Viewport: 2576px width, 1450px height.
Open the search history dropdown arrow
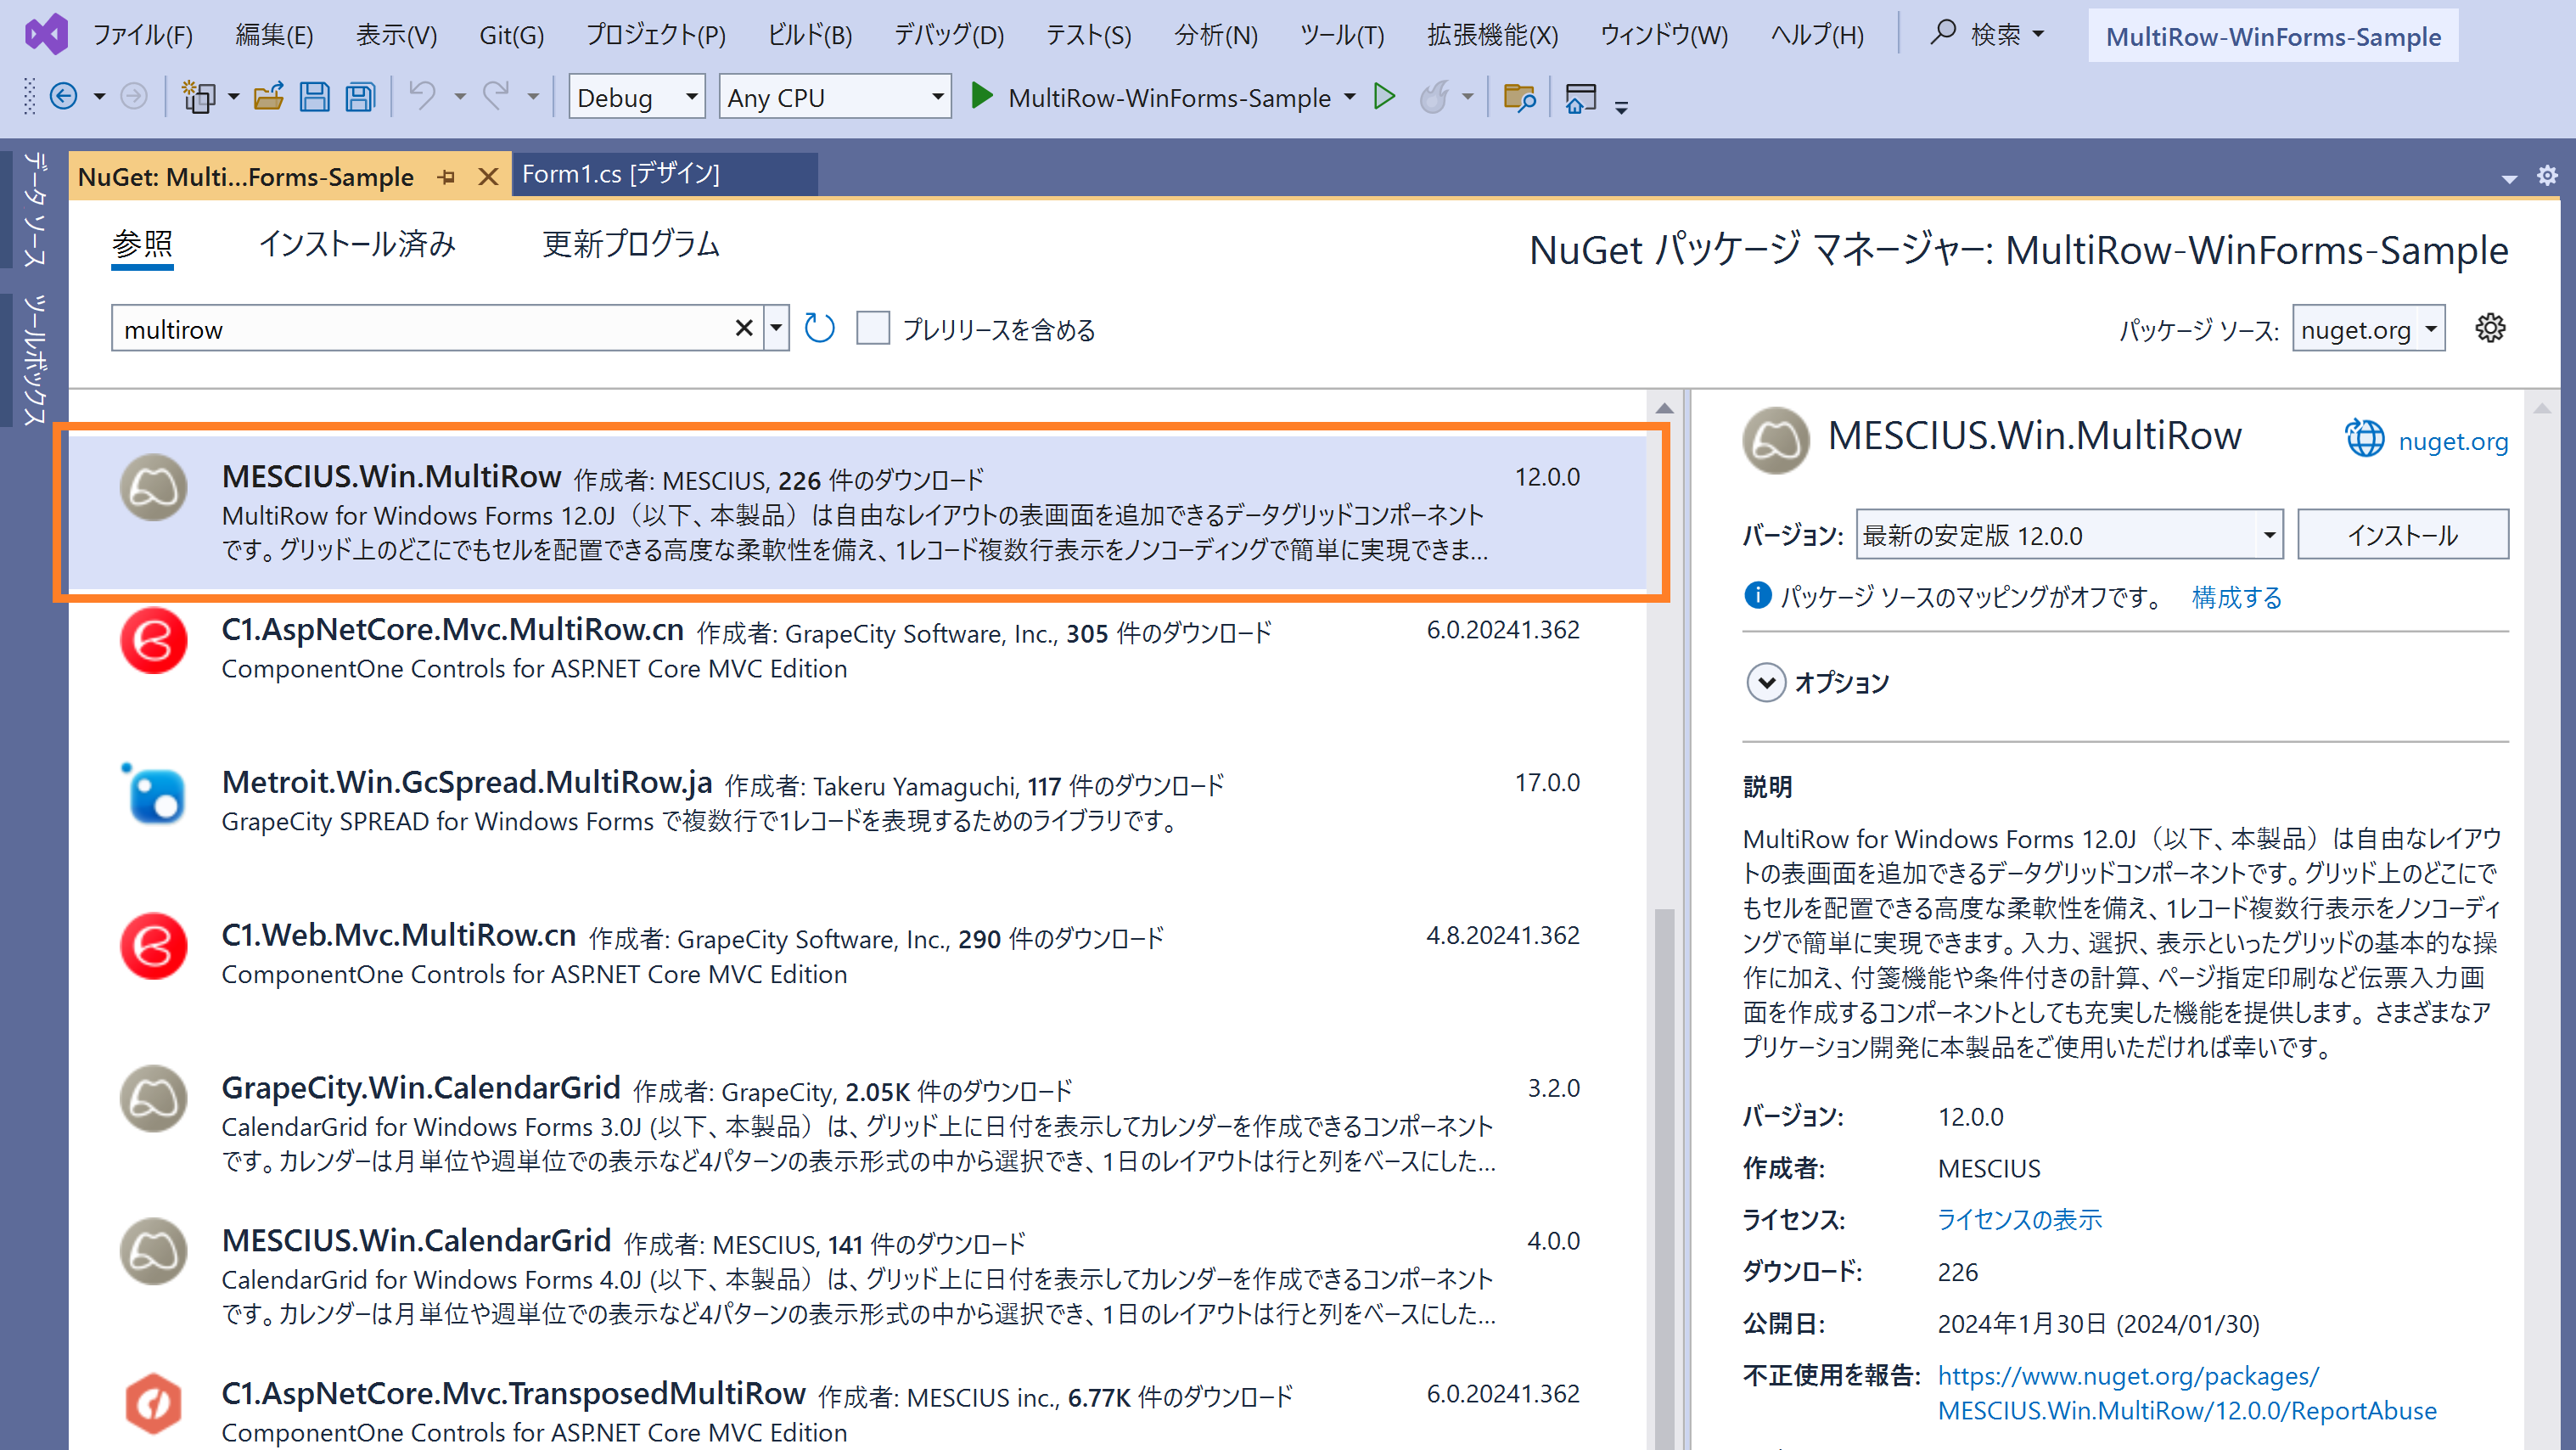click(x=776, y=328)
